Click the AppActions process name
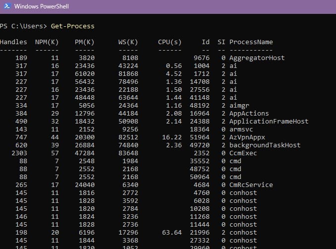 coord(249,114)
